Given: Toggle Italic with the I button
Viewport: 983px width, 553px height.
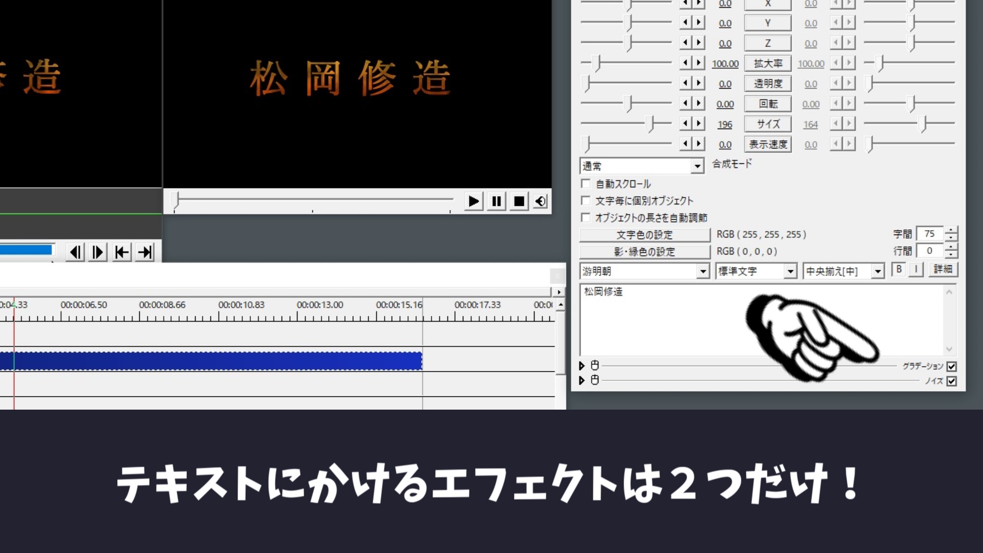Looking at the screenshot, I should (916, 269).
